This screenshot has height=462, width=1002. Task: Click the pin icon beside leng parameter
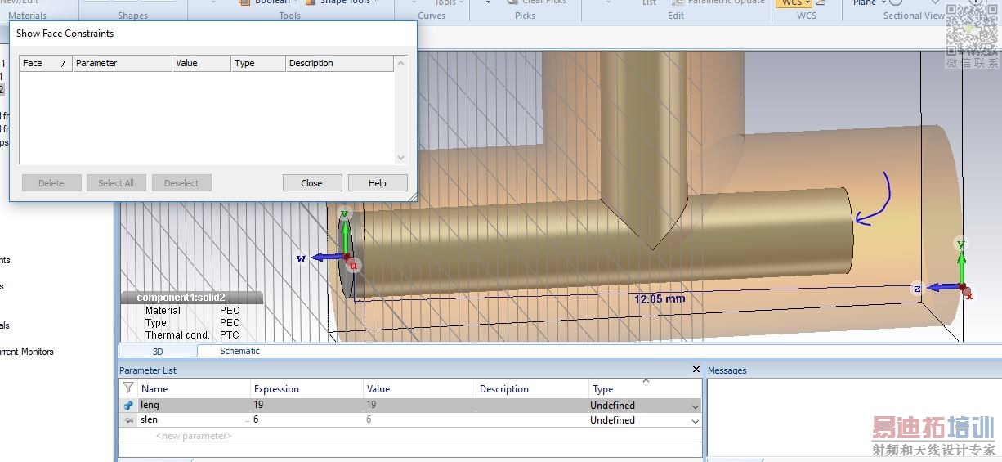[128, 406]
